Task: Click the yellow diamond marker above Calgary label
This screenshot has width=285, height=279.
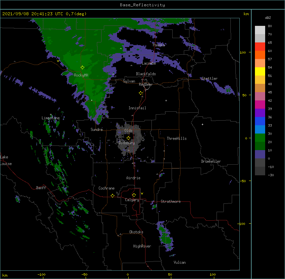Action: [x=134, y=195]
